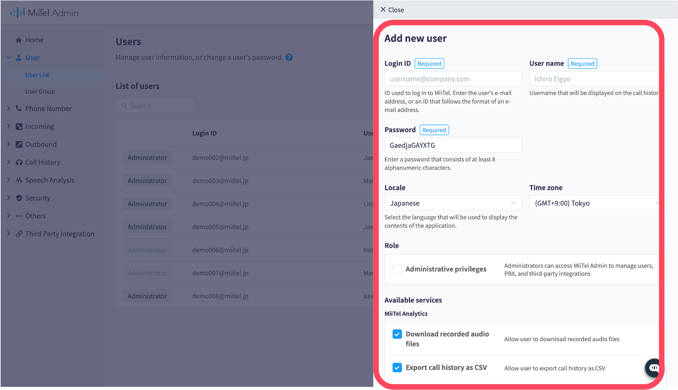Select demo003@miitel.jp login ID

[x=220, y=181]
